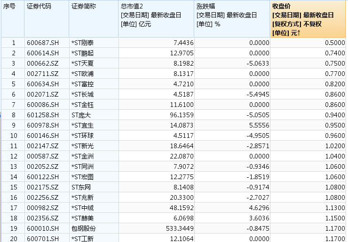
Task: Select stock name *ST鹏起
Action: click(x=83, y=53)
